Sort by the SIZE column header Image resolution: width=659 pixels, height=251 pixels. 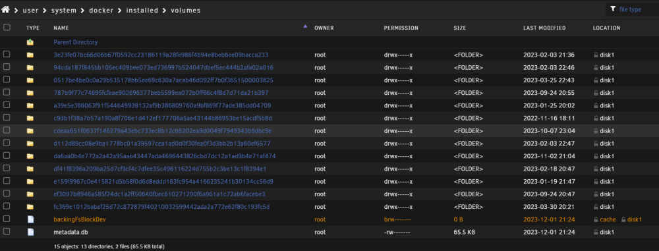pos(460,28)
